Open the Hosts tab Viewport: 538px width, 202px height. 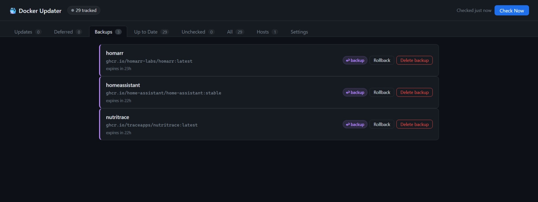(x=267, y=32)
